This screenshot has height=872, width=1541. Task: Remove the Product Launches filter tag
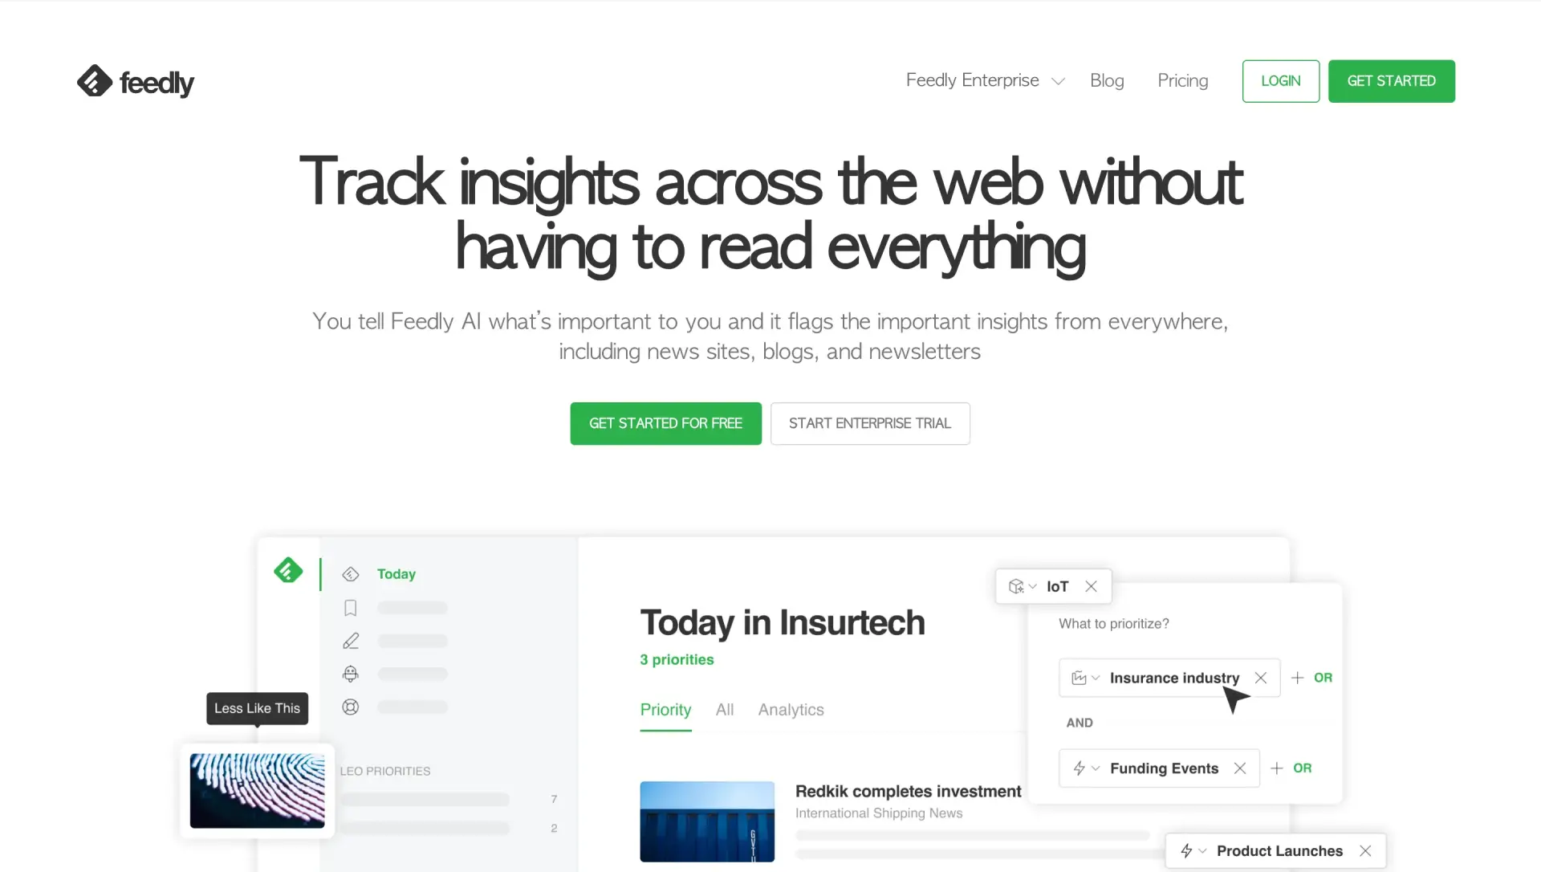pos(1364,850)
